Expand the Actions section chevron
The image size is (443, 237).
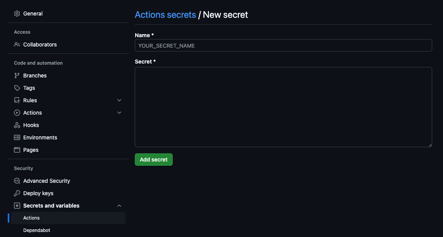pyautogui.click(x=119, y=113)
